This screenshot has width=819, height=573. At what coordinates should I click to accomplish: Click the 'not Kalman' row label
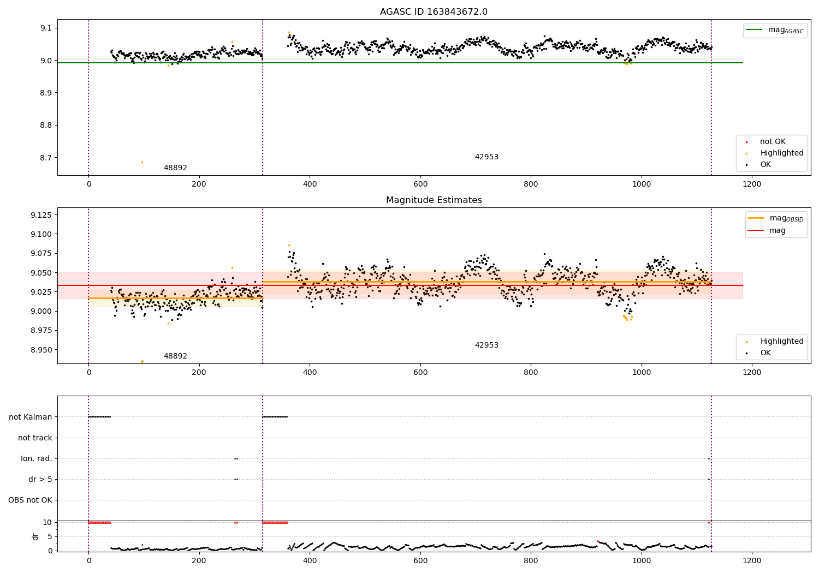click(31, 417)
